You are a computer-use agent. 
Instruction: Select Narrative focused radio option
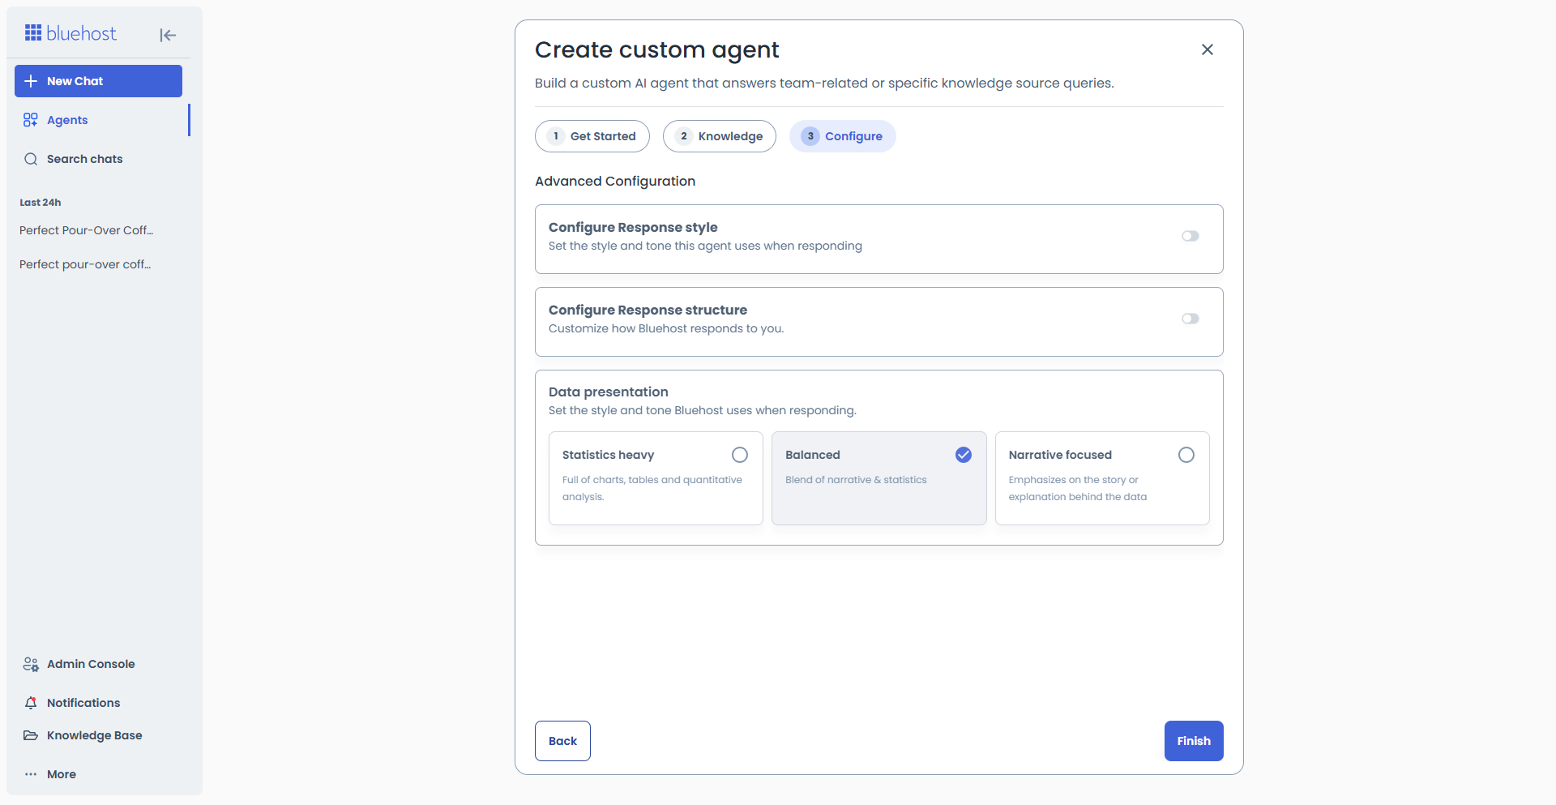click(1186, 455)
